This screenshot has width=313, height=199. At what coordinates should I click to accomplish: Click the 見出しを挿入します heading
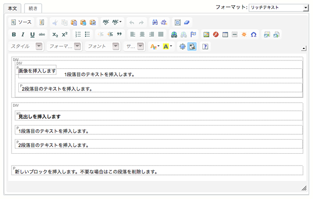tap(40, 117)
